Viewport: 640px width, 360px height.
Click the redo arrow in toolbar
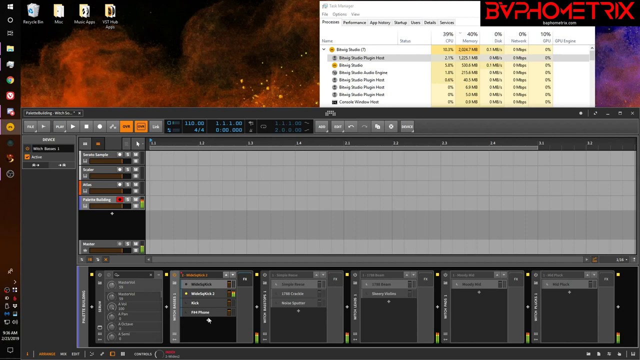[364, 126]
